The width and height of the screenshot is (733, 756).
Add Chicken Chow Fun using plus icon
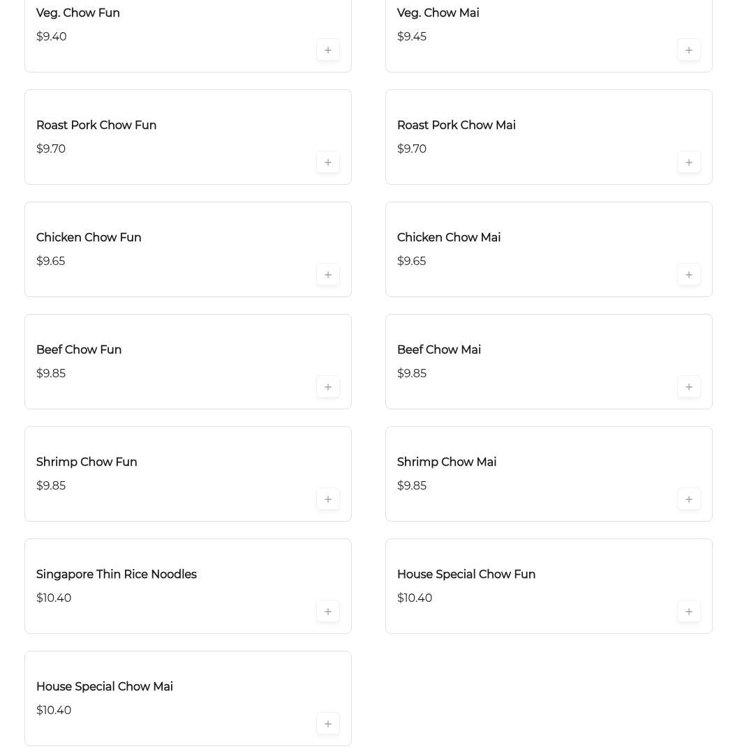coord(328,275)
